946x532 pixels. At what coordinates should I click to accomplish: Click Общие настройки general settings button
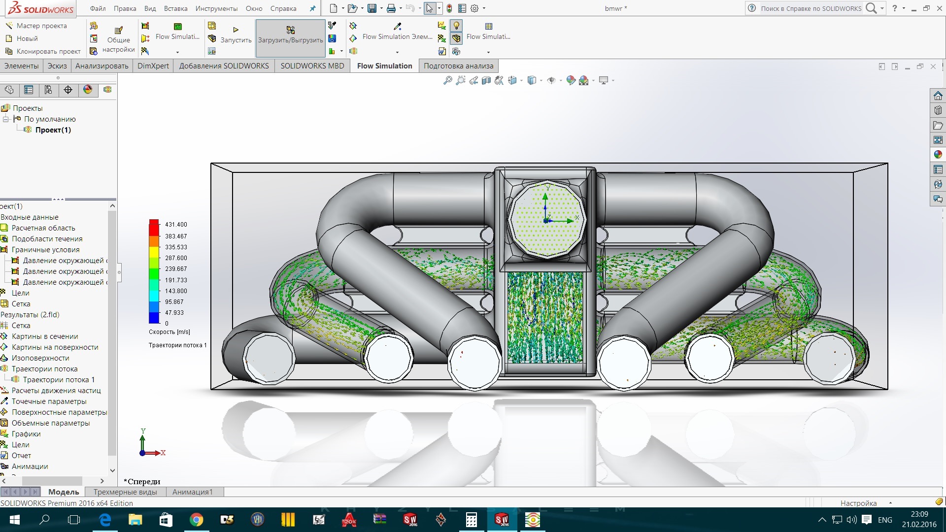pos(119,36)
